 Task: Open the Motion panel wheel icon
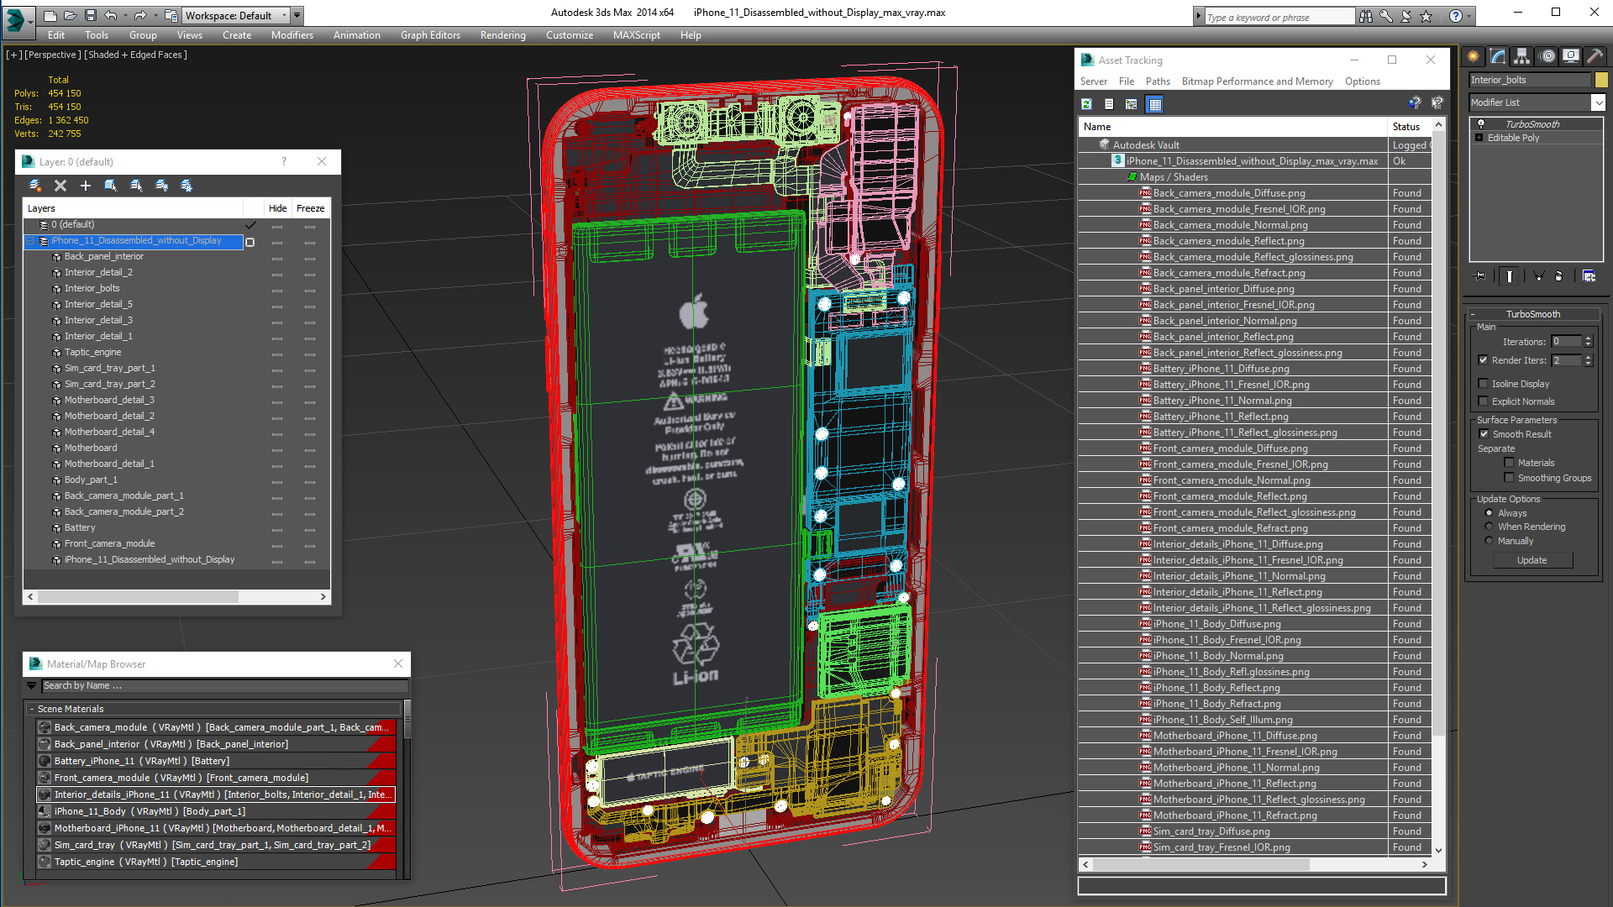pos(1547,56)
